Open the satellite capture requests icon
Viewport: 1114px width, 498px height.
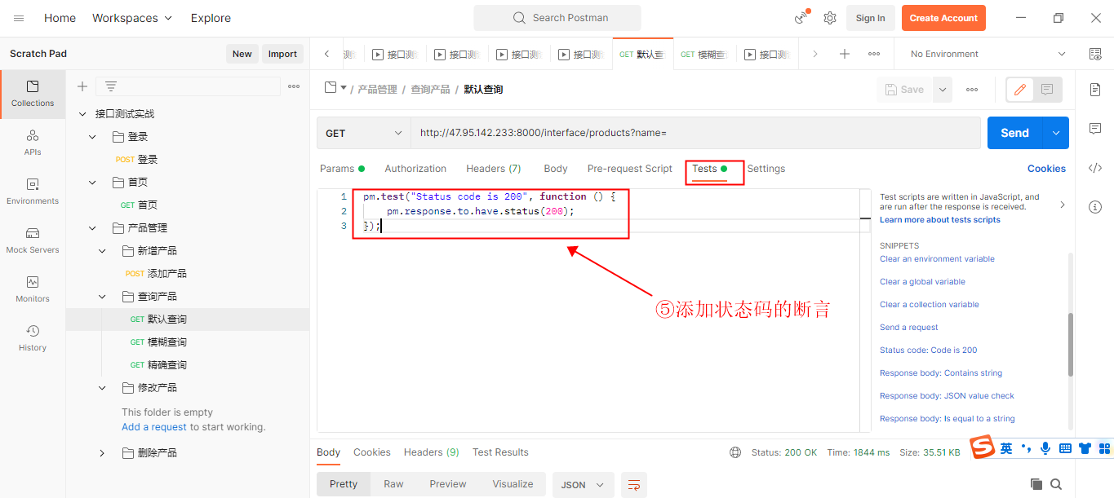(x=802, y=18)
